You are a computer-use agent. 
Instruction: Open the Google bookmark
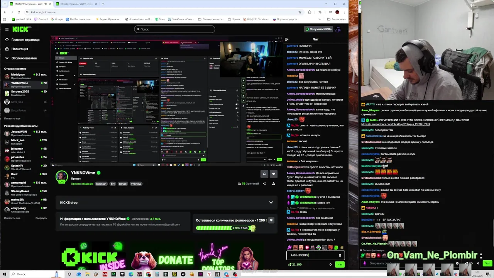pos(56,19)
